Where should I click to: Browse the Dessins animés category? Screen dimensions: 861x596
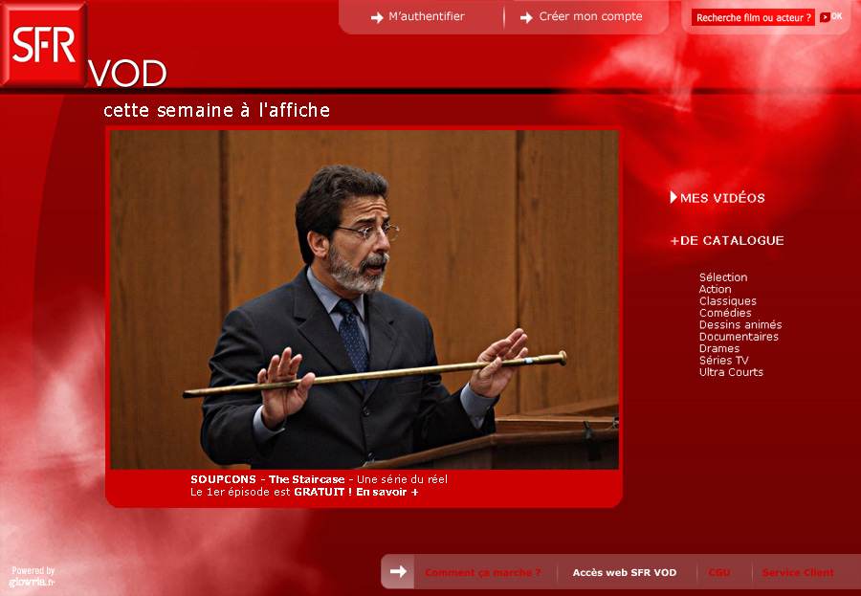[x=740, y=325]
